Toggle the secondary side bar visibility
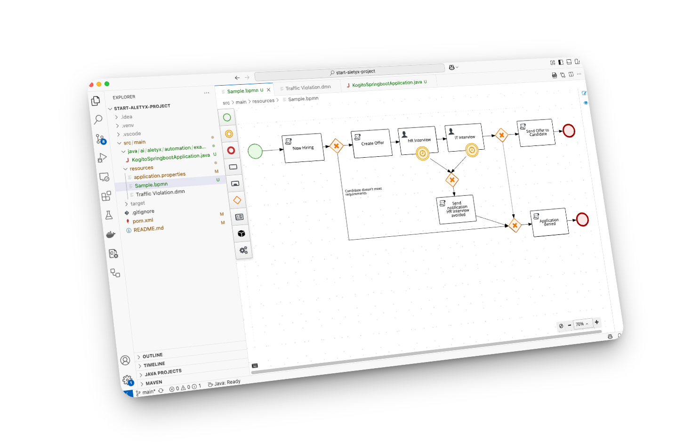The width and height of the screenshot is (692, 443). 577,61
